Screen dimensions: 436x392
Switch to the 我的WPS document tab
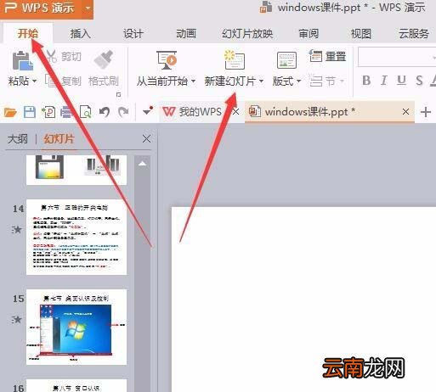tap(193, 112)
